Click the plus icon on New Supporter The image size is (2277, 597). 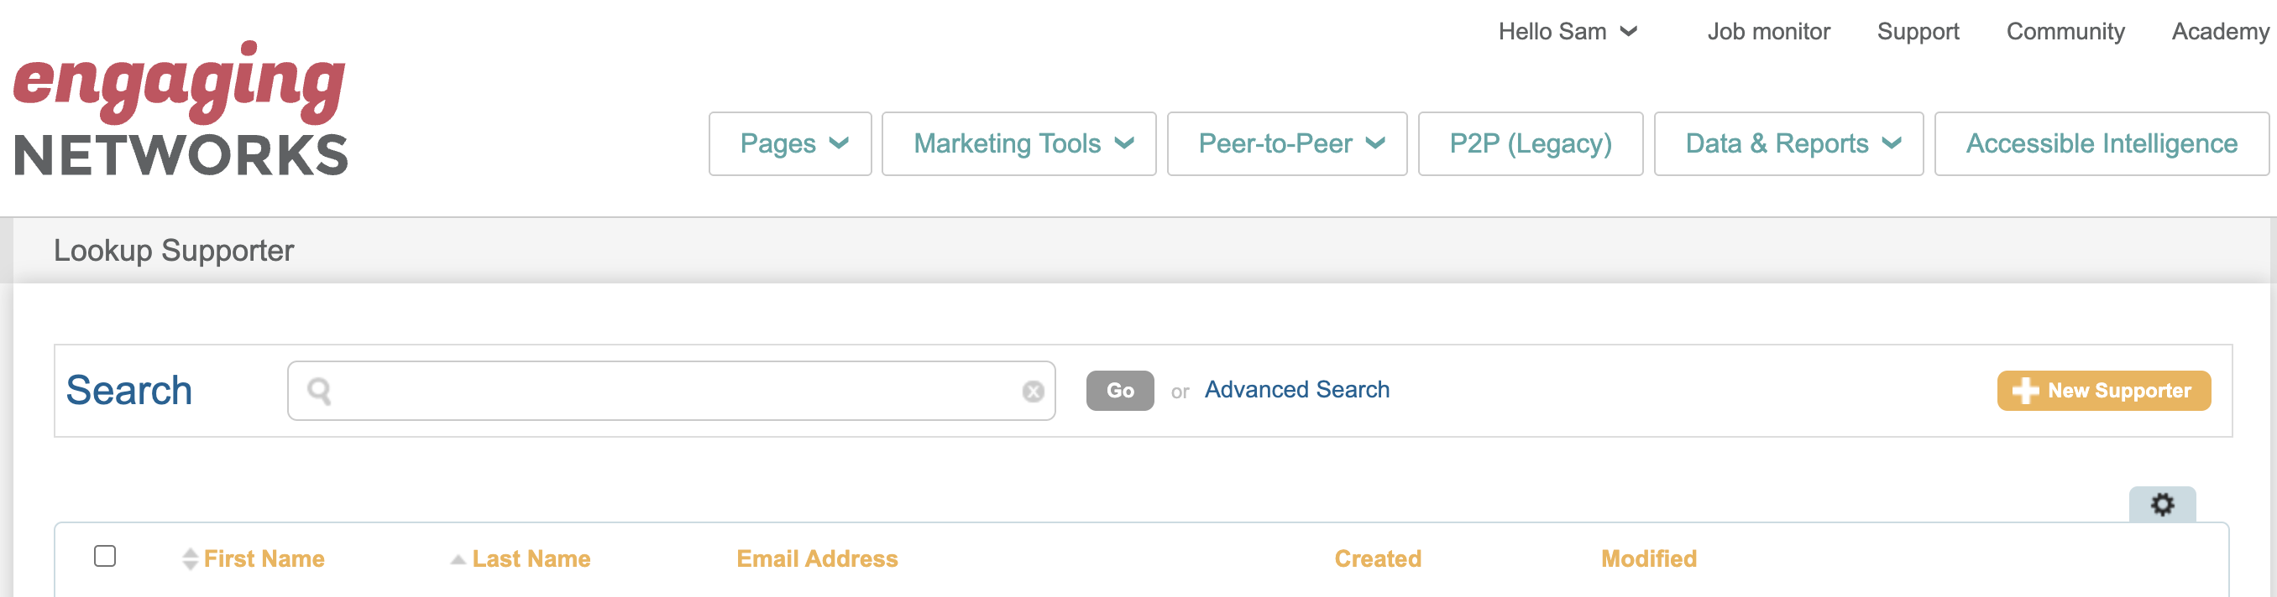coord(2024,391)
